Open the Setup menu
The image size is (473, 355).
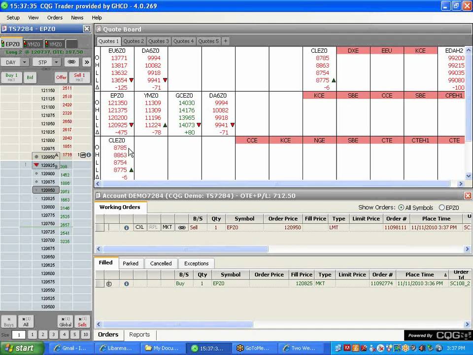[13, 18]
